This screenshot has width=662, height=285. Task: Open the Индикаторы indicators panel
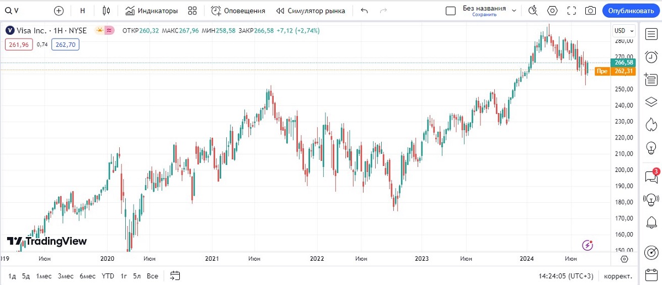[152, 10]
